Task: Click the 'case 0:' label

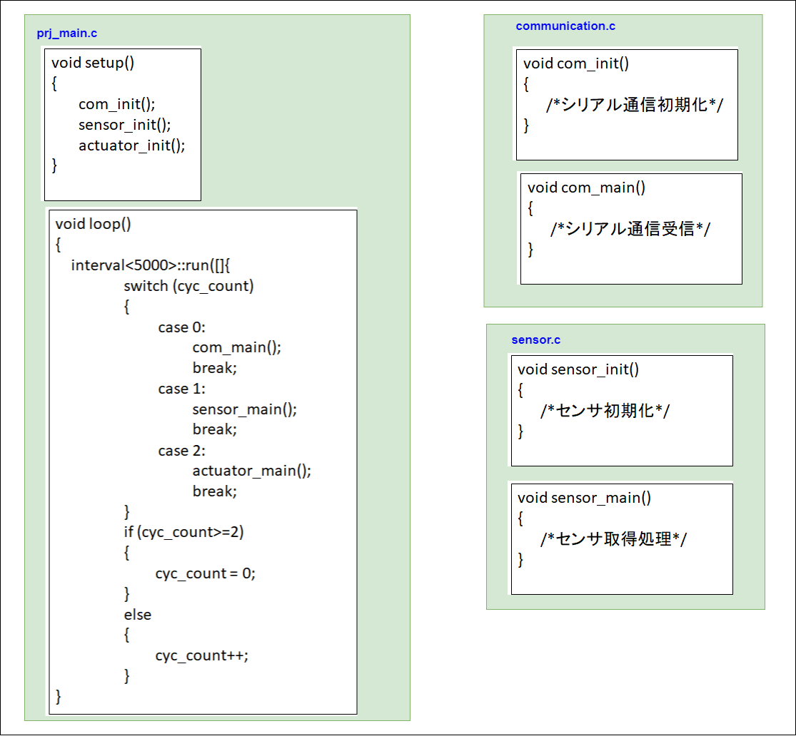Action: (182, 327)
